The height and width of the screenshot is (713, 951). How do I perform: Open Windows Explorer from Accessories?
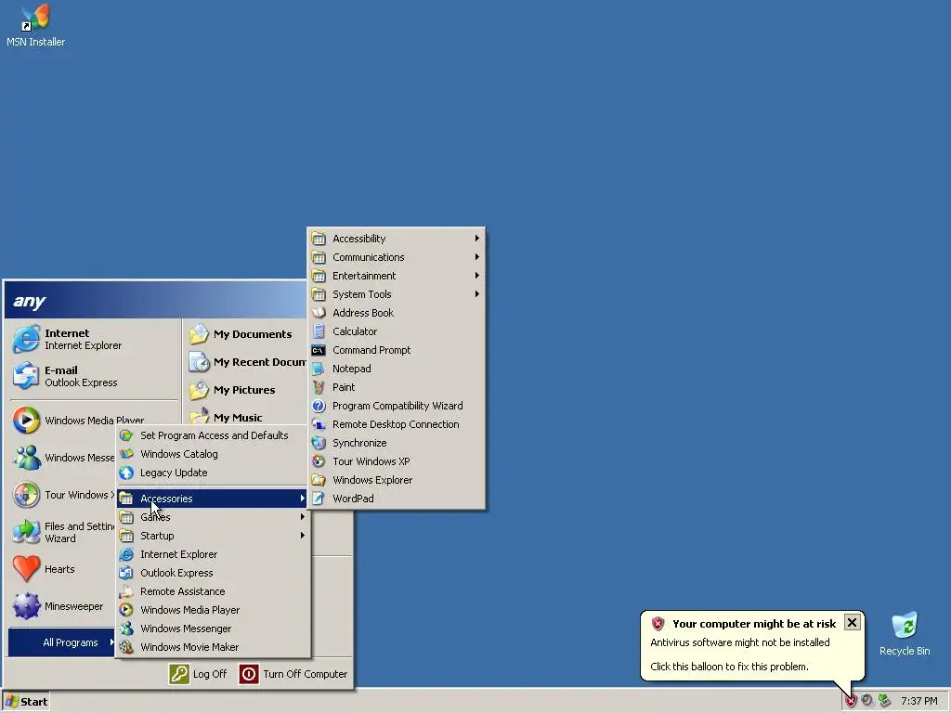click(396, 480)
